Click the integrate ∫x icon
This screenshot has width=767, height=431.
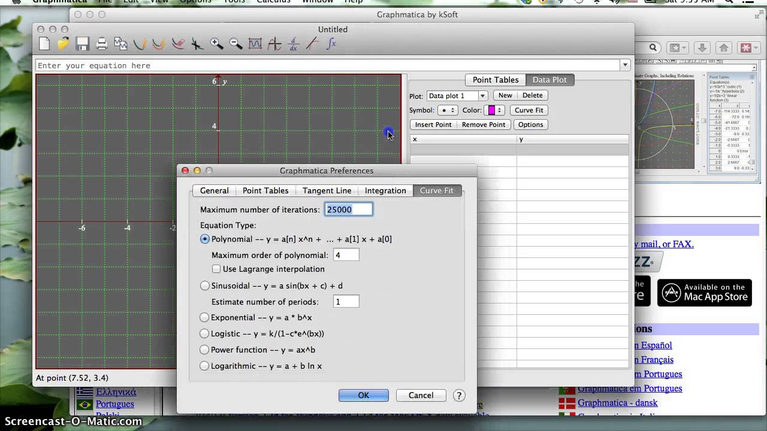click(331, 44)
